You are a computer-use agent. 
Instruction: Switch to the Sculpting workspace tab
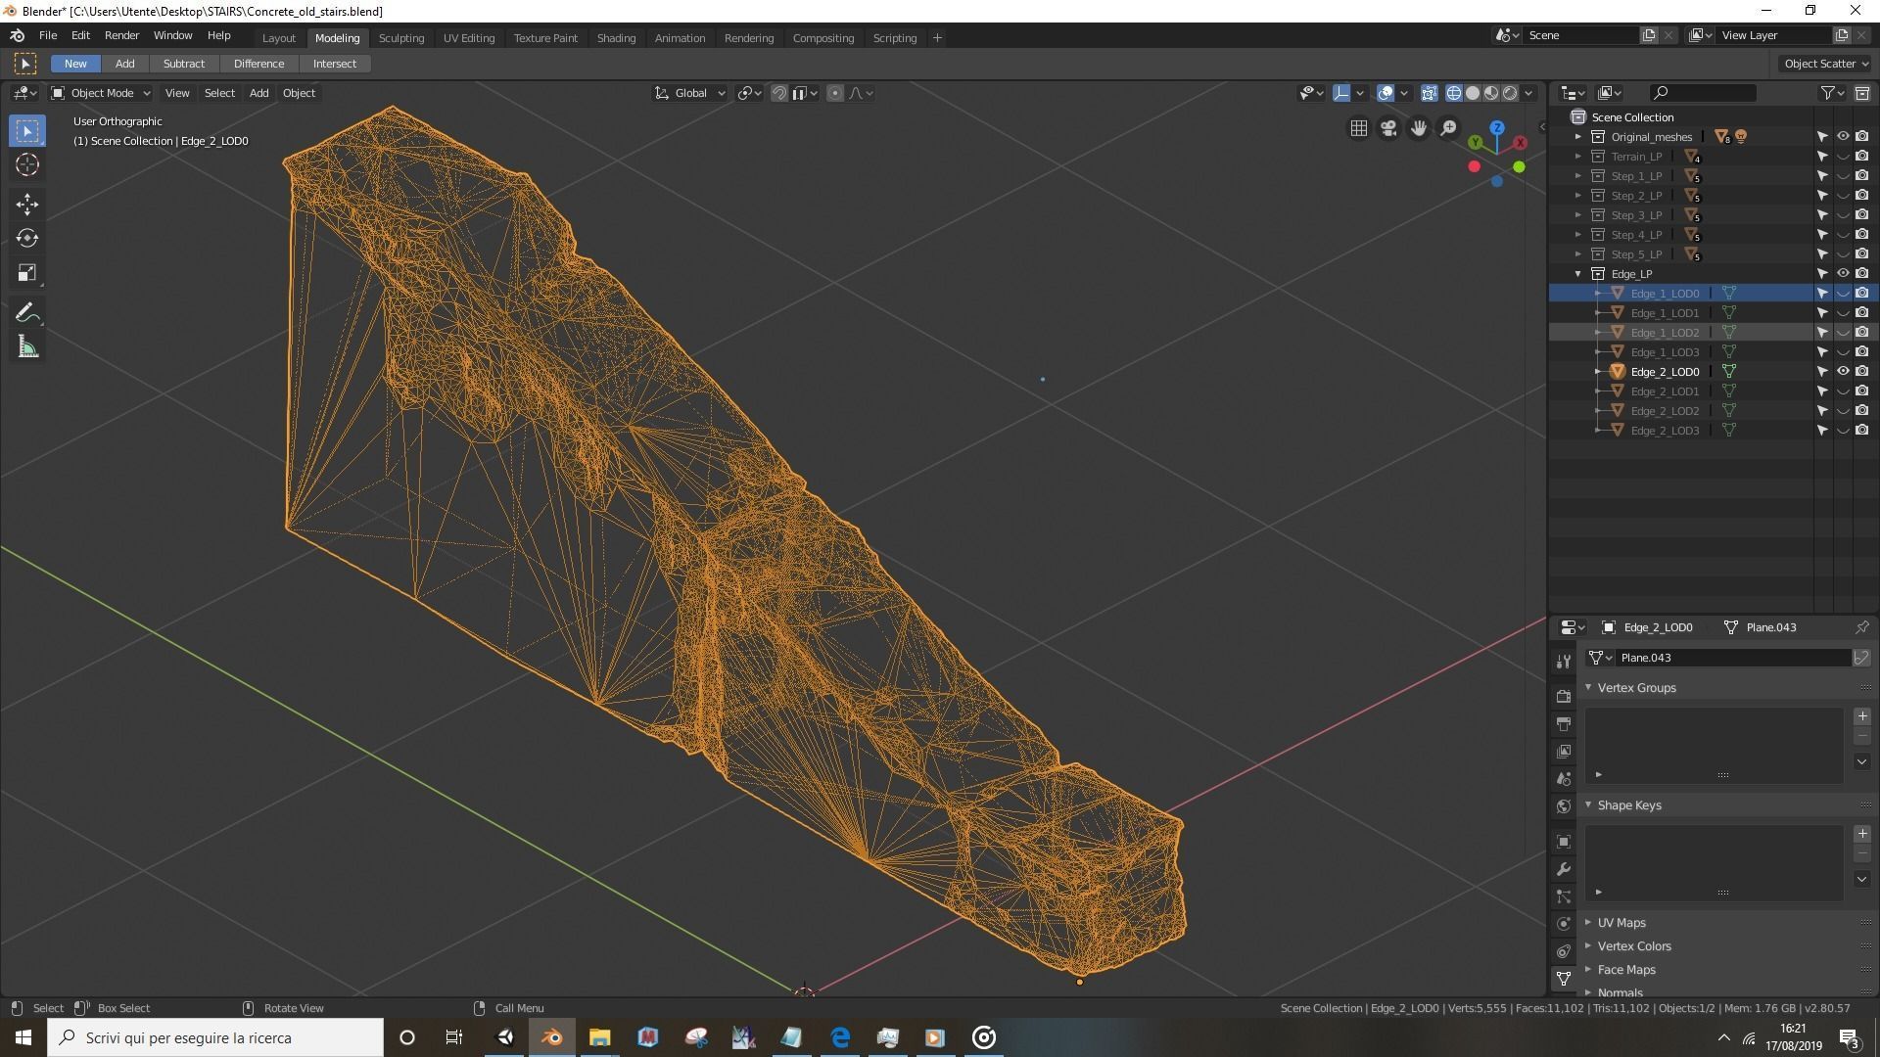(400, 38)
